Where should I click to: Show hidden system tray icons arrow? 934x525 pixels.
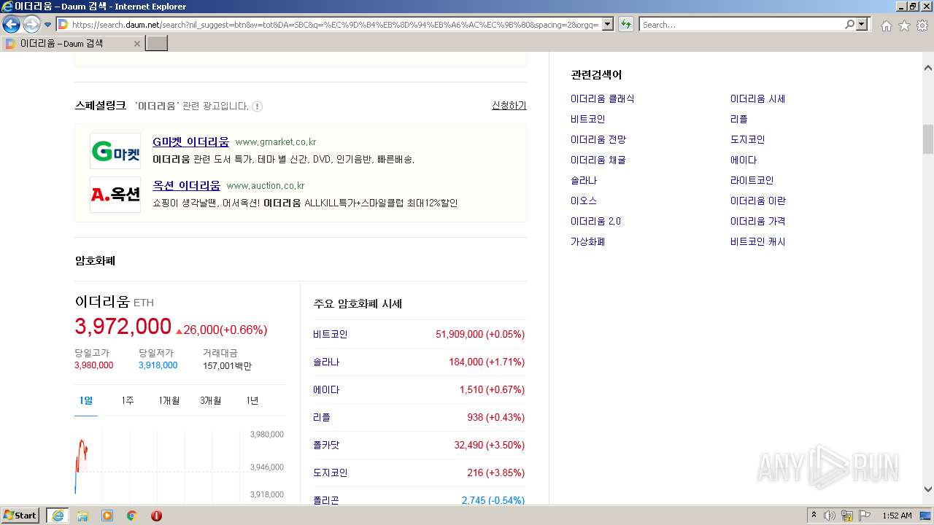814,516
